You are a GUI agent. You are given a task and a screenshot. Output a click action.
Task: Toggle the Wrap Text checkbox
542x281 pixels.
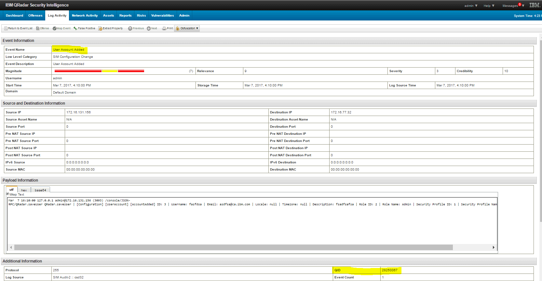pos(8,194)
